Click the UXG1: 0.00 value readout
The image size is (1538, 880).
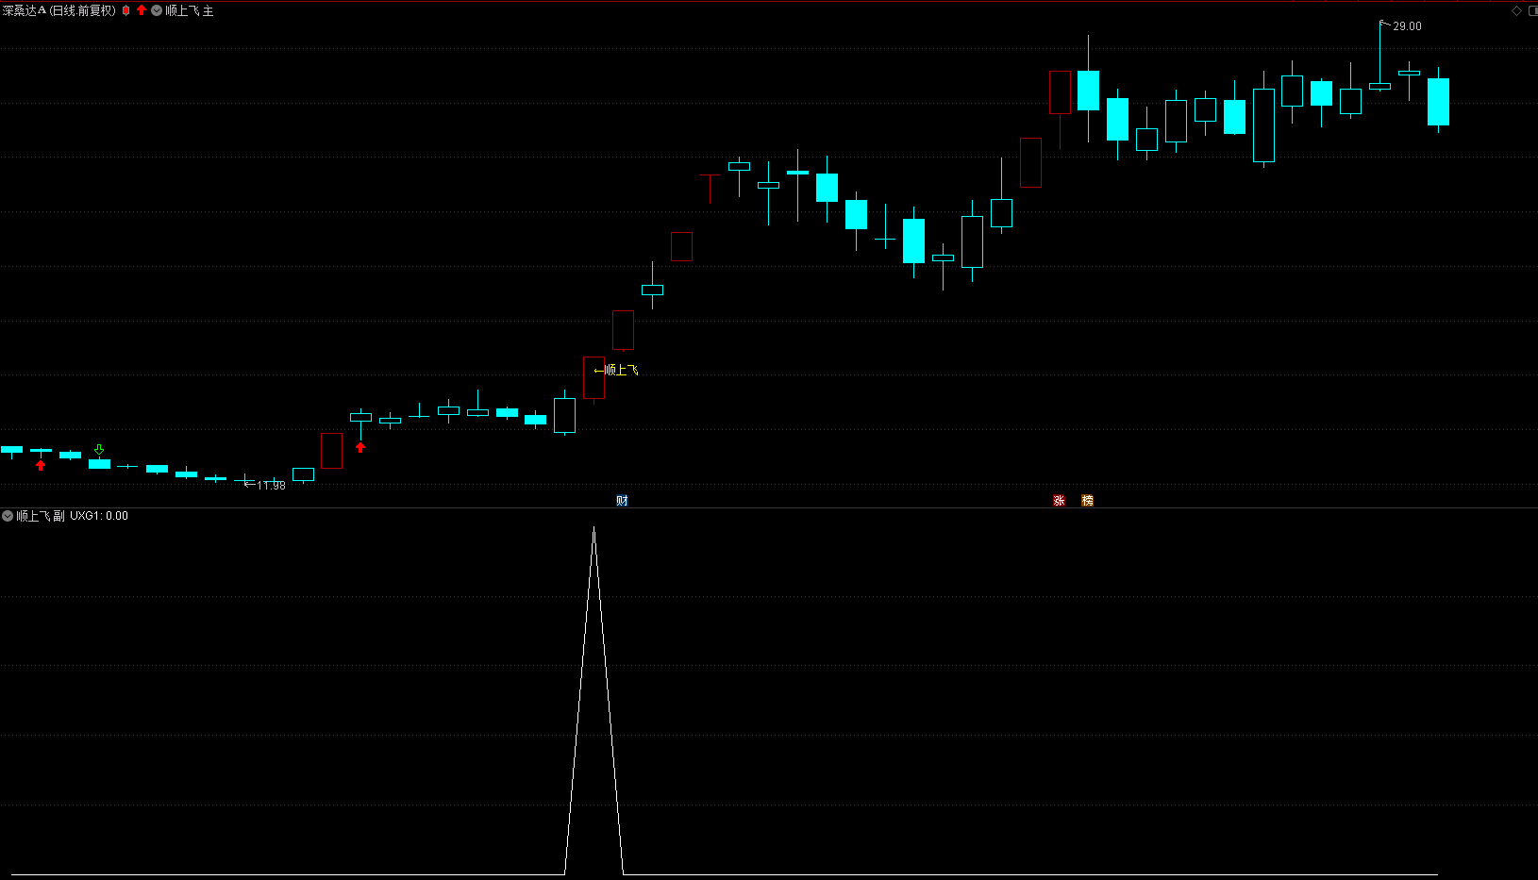click(x=99, y=516)
